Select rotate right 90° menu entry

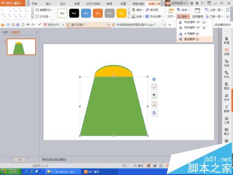(195, 28)
